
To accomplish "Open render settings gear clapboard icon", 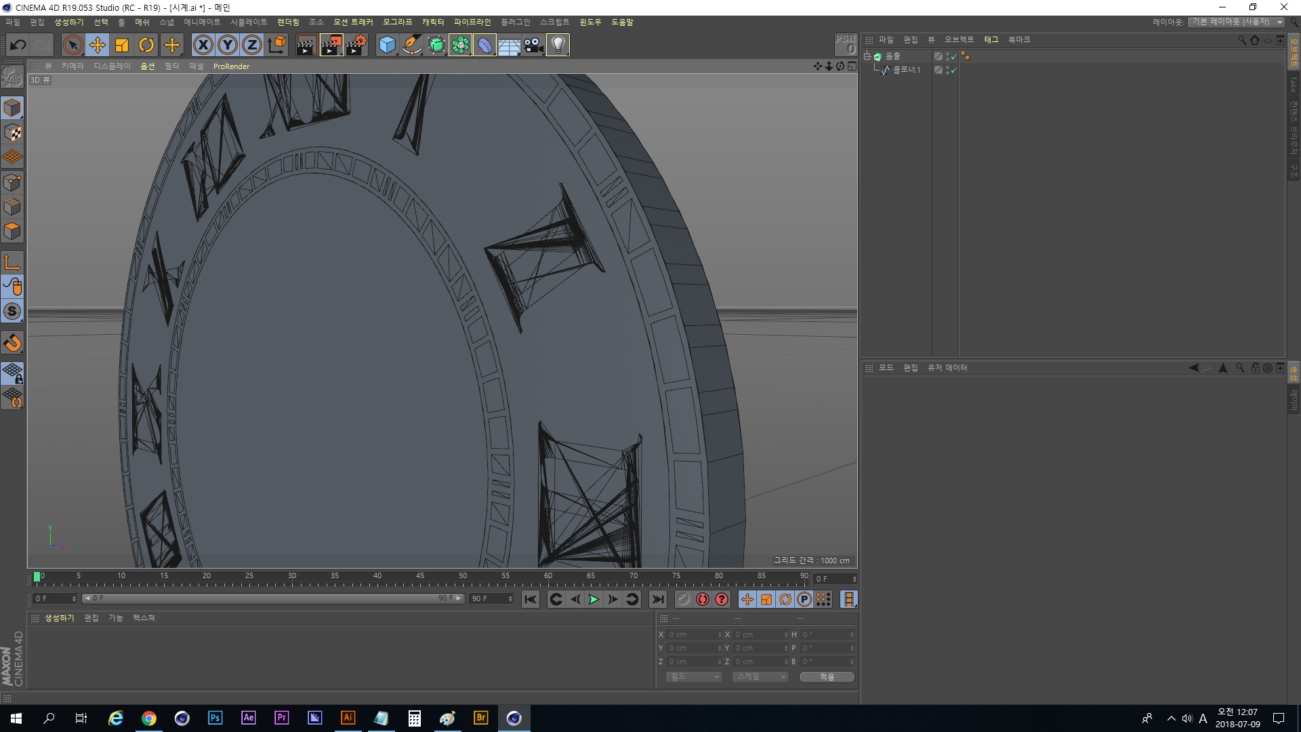I will coord(356,45).
